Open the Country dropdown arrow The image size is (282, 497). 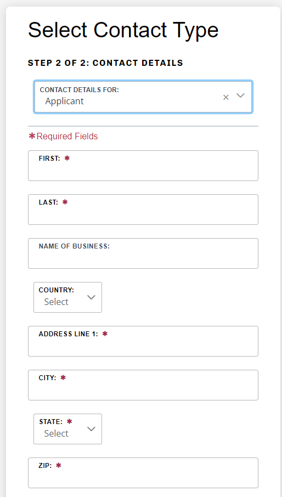91,297
